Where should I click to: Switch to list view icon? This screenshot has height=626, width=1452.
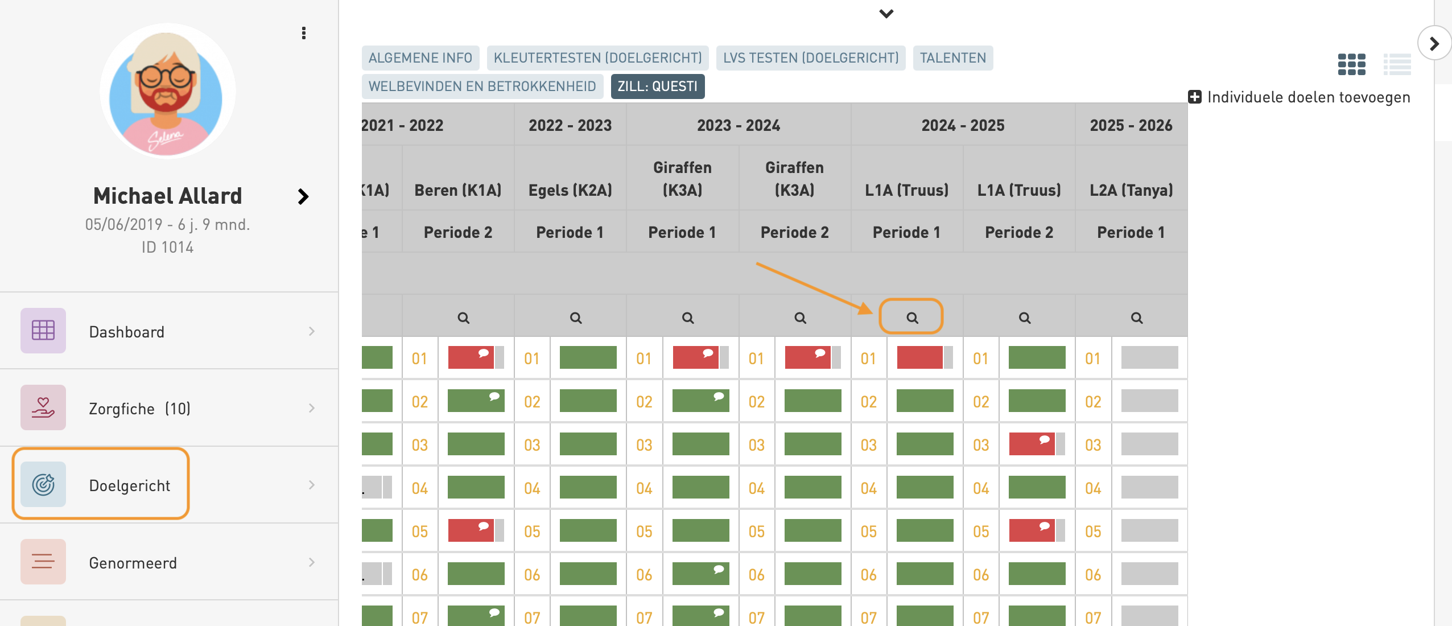pyautogui.click(x=1397, y=64)
